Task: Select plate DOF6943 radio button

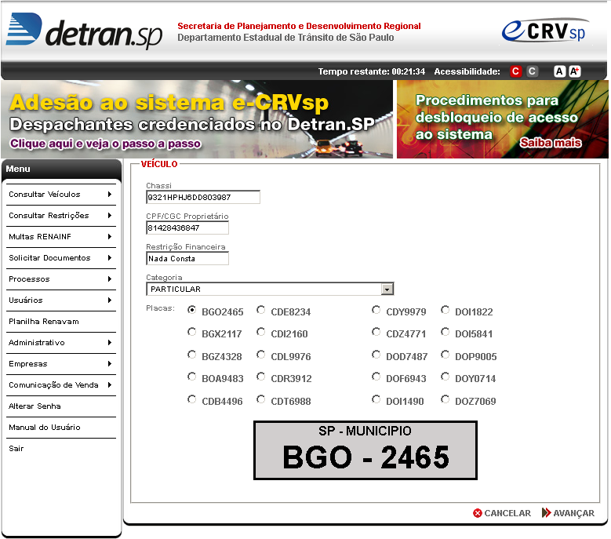Action: [376, 377]
